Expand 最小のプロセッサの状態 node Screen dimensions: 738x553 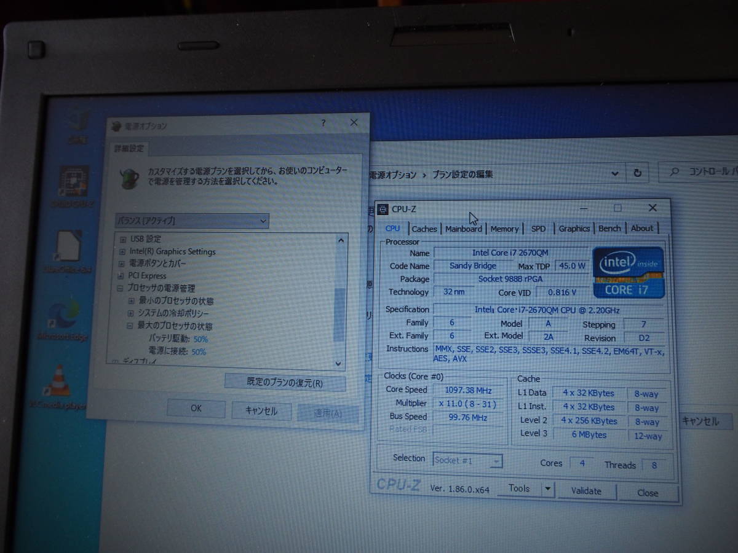pos(131,301)
